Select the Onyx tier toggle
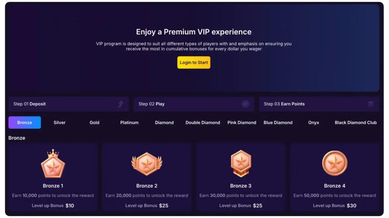The height and width of the screenshot is (218, 389). 313,122
